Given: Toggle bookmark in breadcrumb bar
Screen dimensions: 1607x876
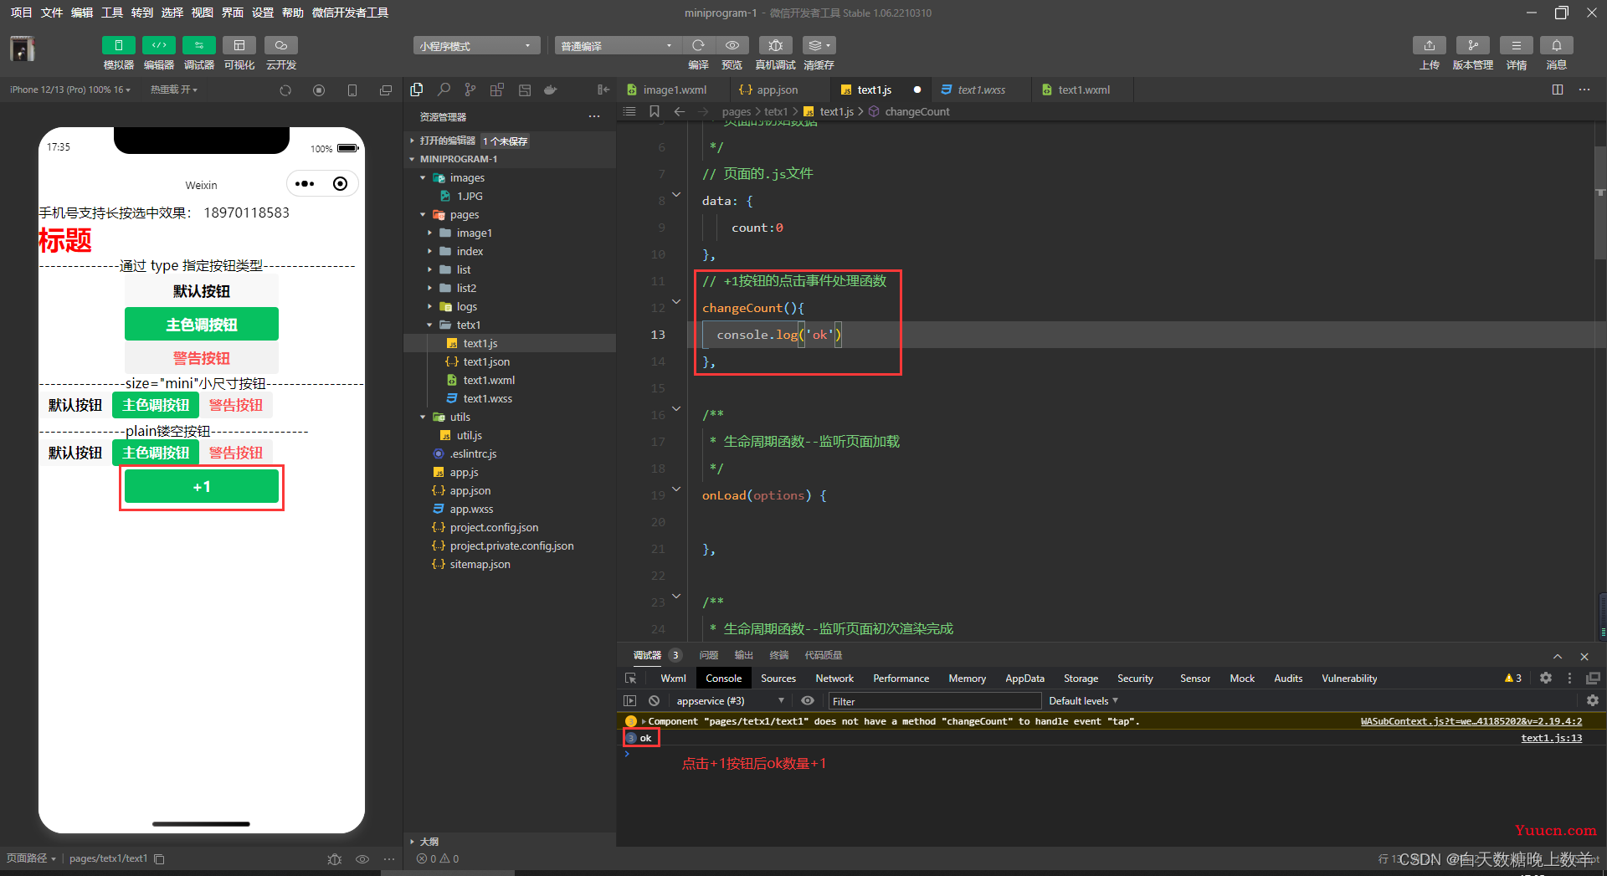Looking at the screenshot, I should pos(655,111).
